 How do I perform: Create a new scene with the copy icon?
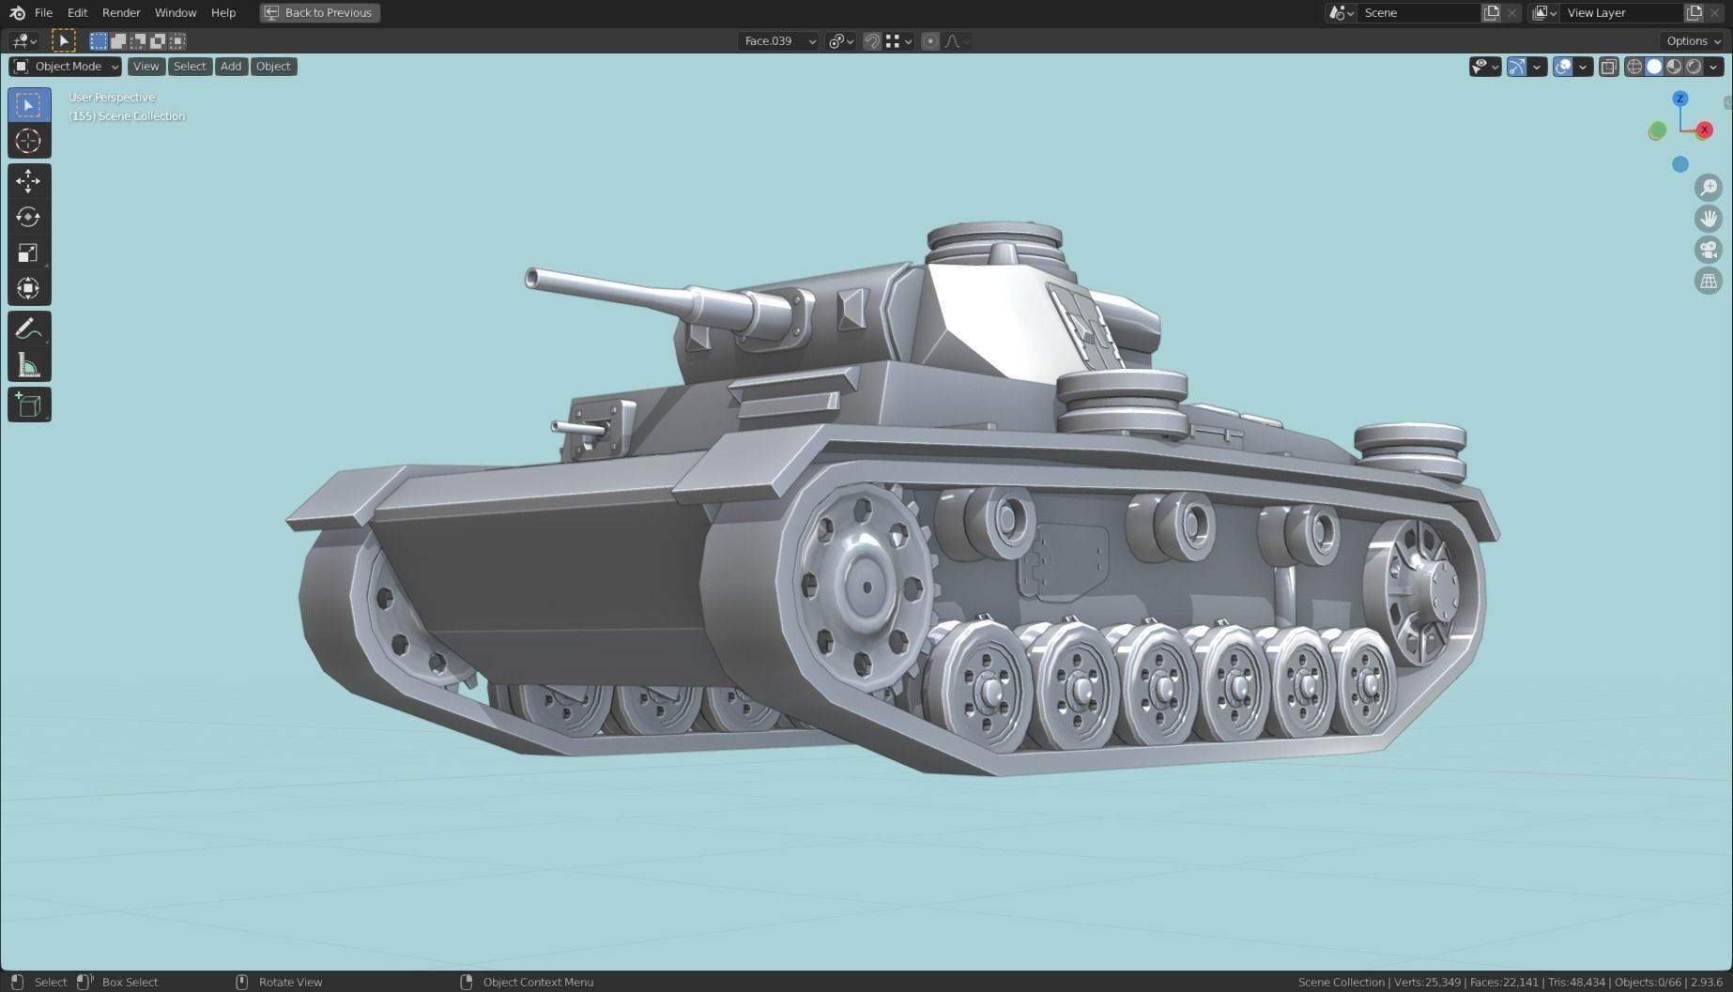[1491, 12]
